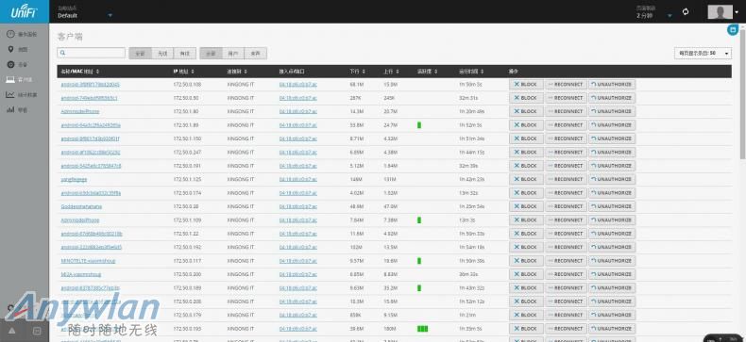This screenshot has width=746, height=342.
Task: Select the first 'All' connection-type filter
Action: 140,53
